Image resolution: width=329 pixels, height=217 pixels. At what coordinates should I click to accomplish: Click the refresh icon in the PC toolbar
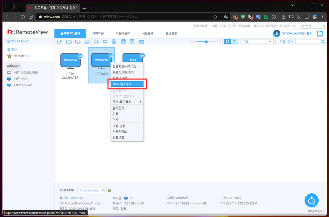tap(59, 42)
